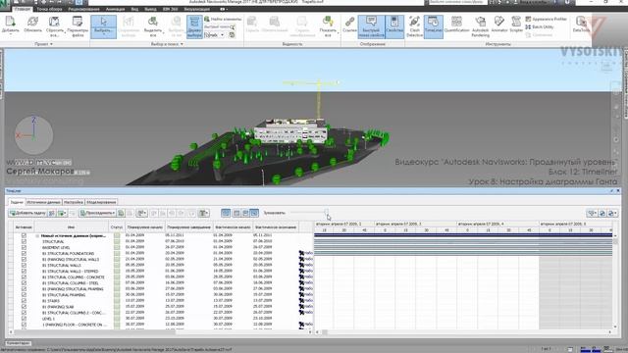Open the filter-by-status dropdown in TimeLiner toolbar
Viewport: 628px width, 353px height.
tap(591, 214)
